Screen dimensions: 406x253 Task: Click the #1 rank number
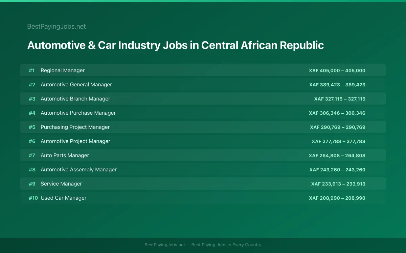pyautogui.click(x=32, y=71)
